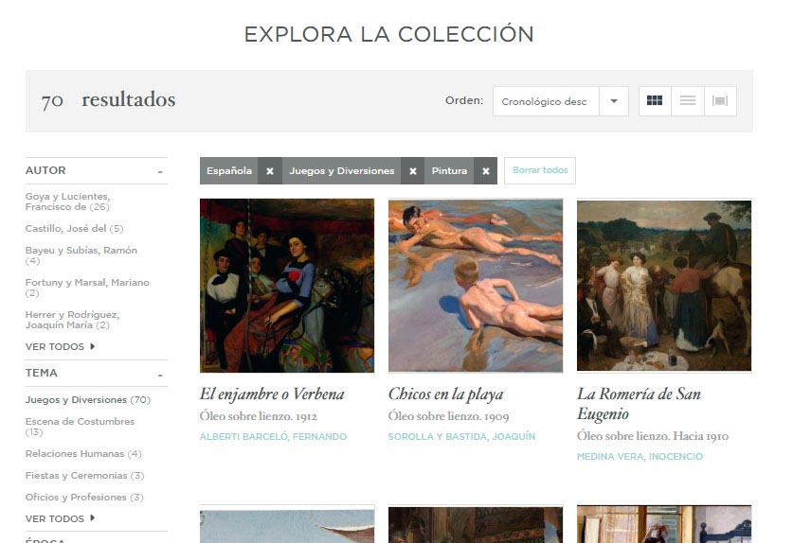
Task: Collapse the TEMA filter section
Action: pyautogui.click(x=160, y=375)
